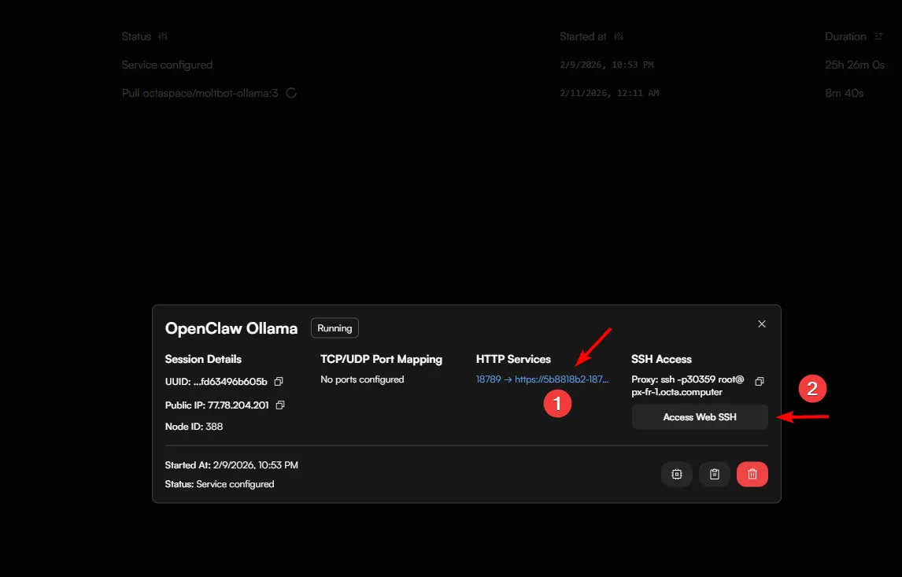The height and width of the screenshot is (577, 902).
Task: Click the OpenClaw Ollama dialog title
Action: pyautogui.click(x=231, y=328)
